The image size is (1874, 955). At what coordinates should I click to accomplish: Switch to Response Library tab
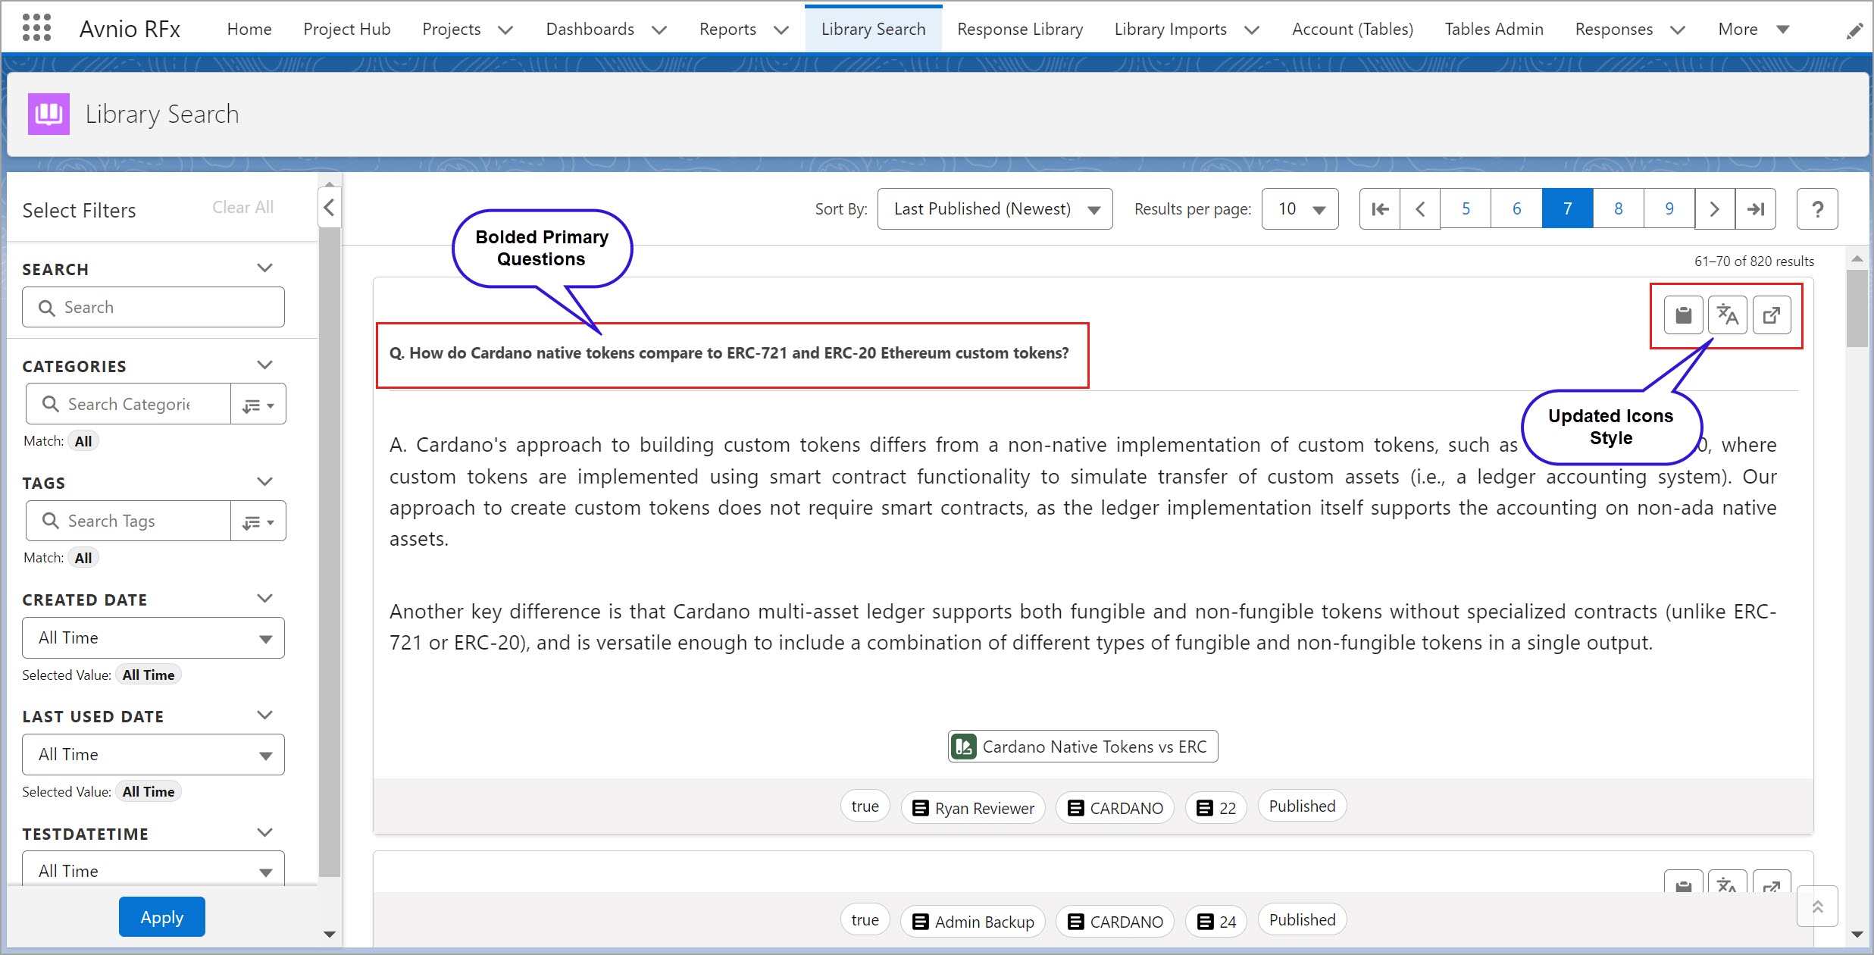pos(1019,29)
